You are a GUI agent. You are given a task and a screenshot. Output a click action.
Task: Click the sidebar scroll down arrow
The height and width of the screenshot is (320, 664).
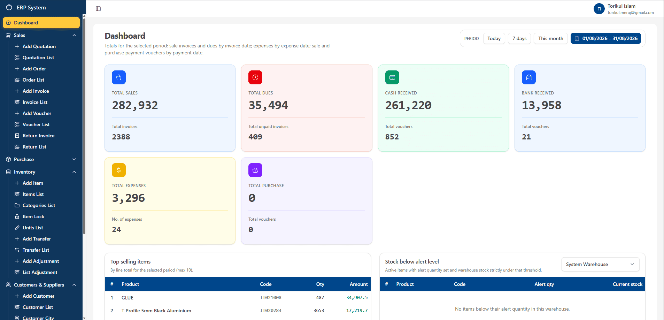click(x=84, y=318)
